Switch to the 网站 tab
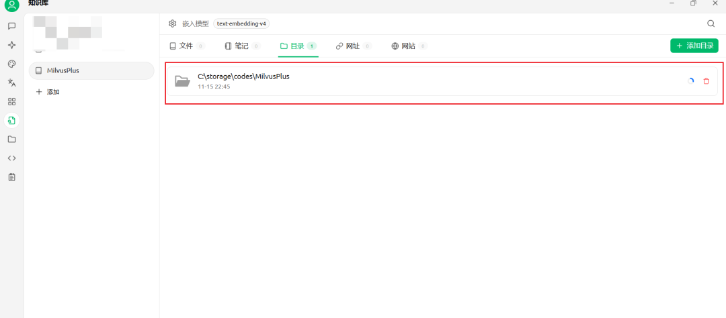Image resolution: width=726 pixels, height=318 pixels. pos(409,46)
